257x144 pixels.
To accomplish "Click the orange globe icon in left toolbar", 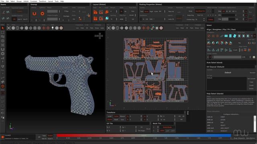I will 3,86.
